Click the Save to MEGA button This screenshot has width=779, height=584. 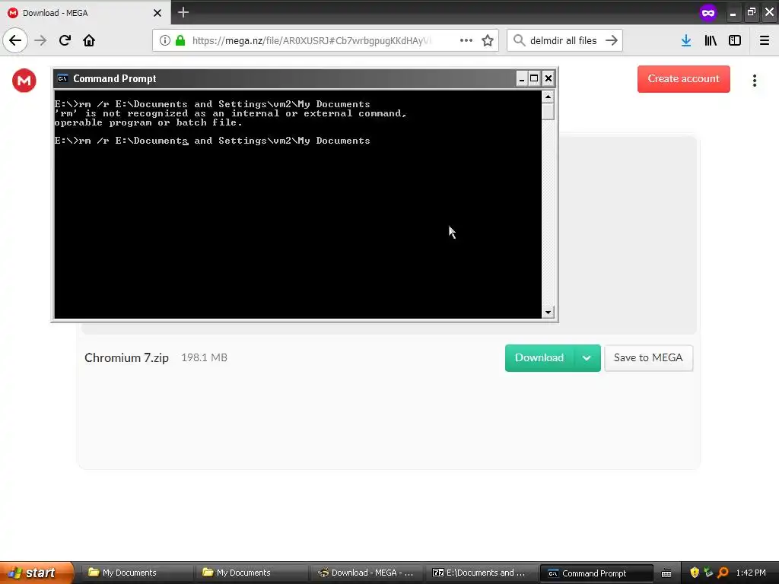click(x=648, y=357)
